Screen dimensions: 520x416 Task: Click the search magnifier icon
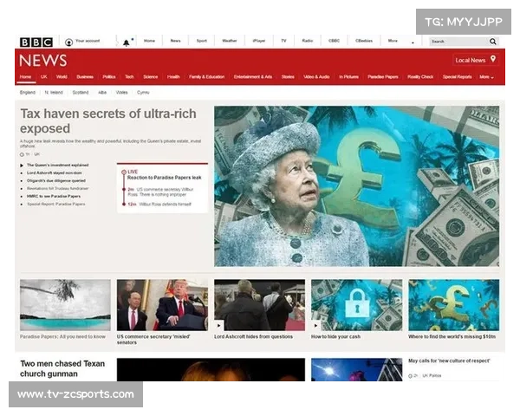493,42
